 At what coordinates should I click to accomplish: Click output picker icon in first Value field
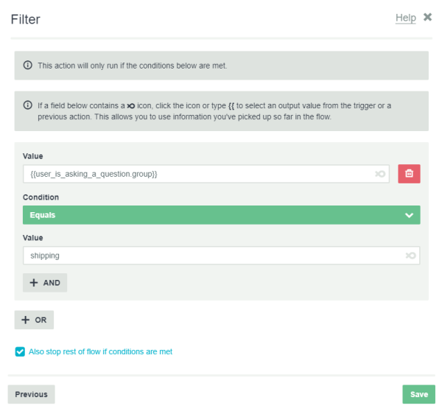coord(380,174)
